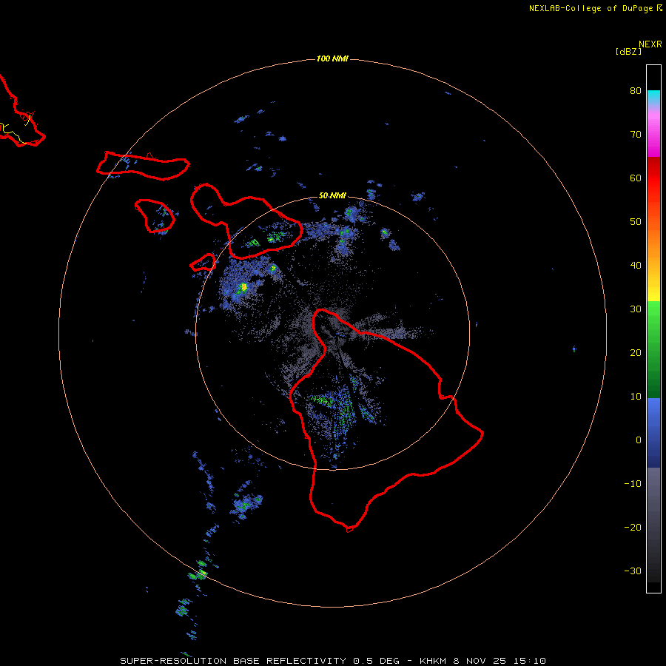This screenshot has height=666, width=666.
Task: Click the 40 dBZ scale label
Action: coord(636,266)
